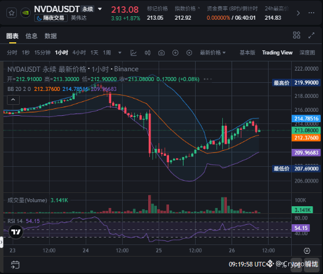Open more intervals dropdown after 1周
This screenshot has width=323, height=274.
tap(120, 53)
